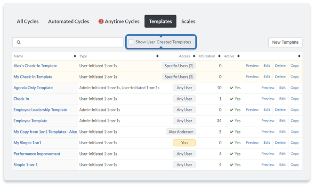Copy the Simple 1-on-1 template
Image resolution: width=314 pixels, height=187 pixels.
pos(295,164)
